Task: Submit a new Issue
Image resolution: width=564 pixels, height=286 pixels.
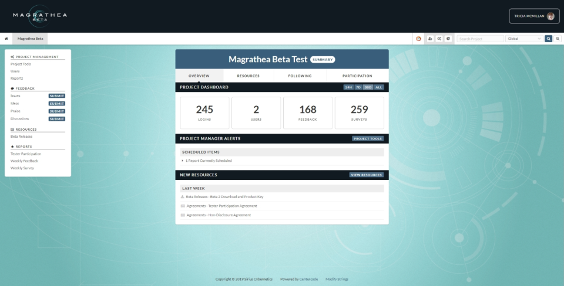Action: click(57, 96)
